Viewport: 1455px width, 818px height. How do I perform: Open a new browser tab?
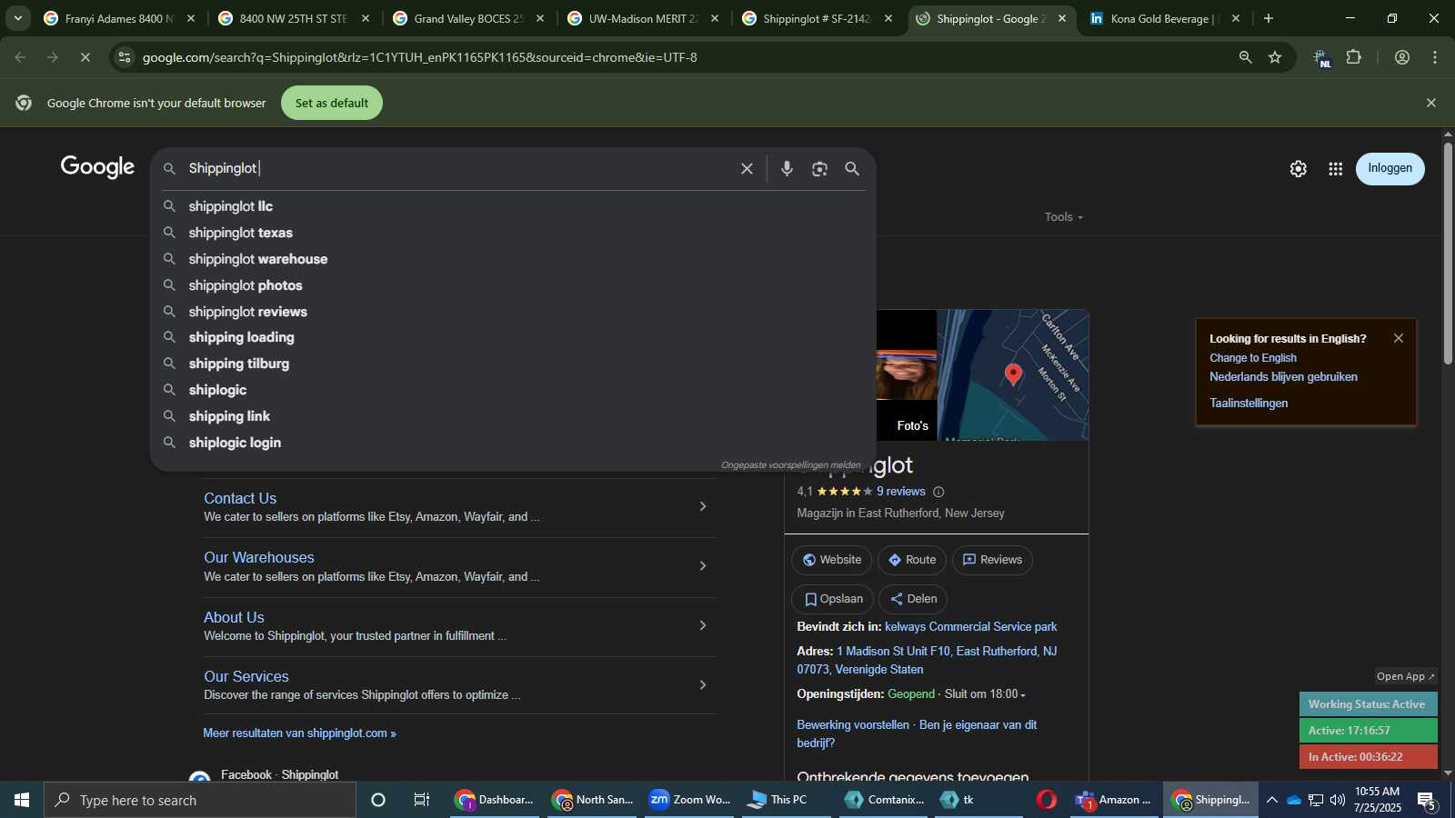click(1268, 18)
